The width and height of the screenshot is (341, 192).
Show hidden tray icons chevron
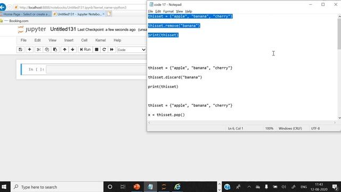tap(249, 187)
